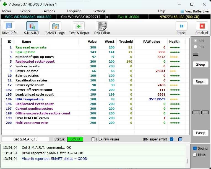Click the gray indicator box under PIO
Image resolution: width=211 pixels, height=169 pixels.
click(196, 54)
